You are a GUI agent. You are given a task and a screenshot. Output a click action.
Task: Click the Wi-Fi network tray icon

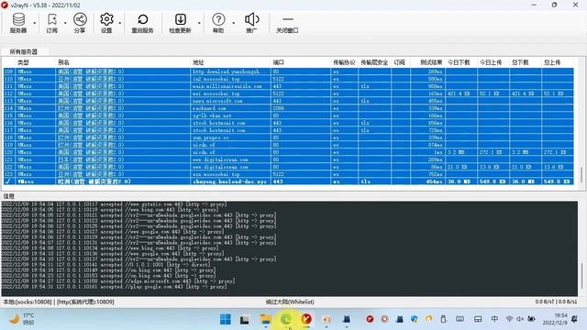(x=509, y=319)
